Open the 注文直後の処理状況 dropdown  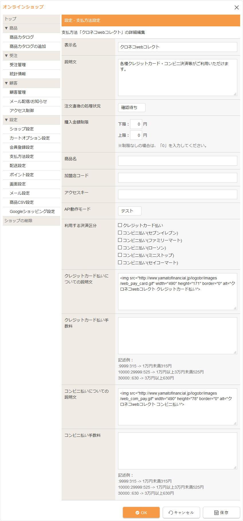coord(132,107)
